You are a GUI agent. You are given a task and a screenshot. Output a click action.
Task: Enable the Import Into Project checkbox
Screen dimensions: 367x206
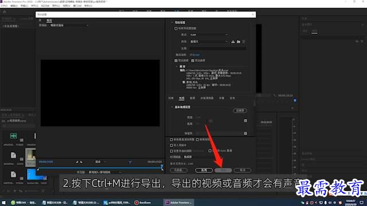(x=171, y=145)
